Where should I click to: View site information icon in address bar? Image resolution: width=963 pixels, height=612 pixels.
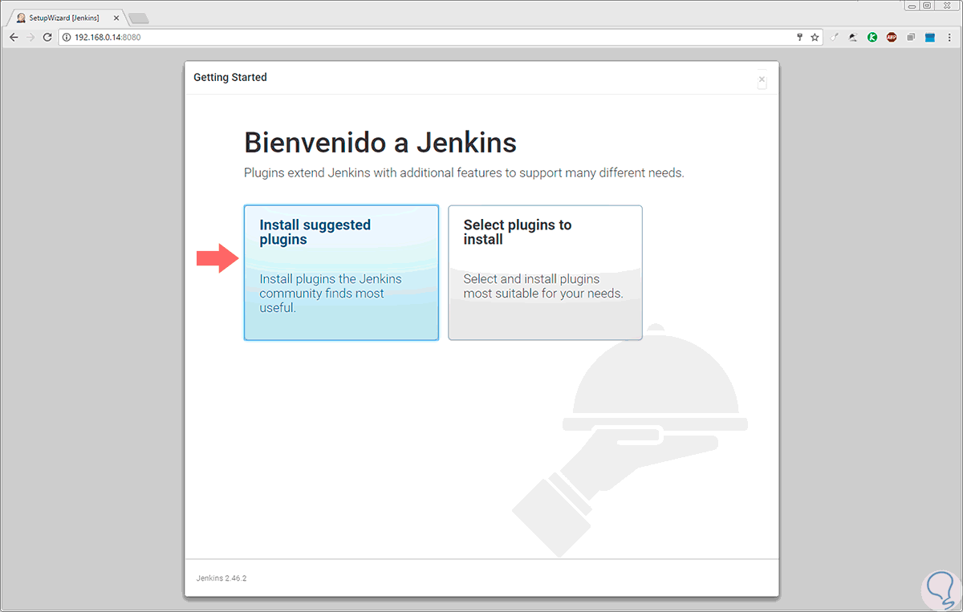pyautogui.click(x=67, y=37)
